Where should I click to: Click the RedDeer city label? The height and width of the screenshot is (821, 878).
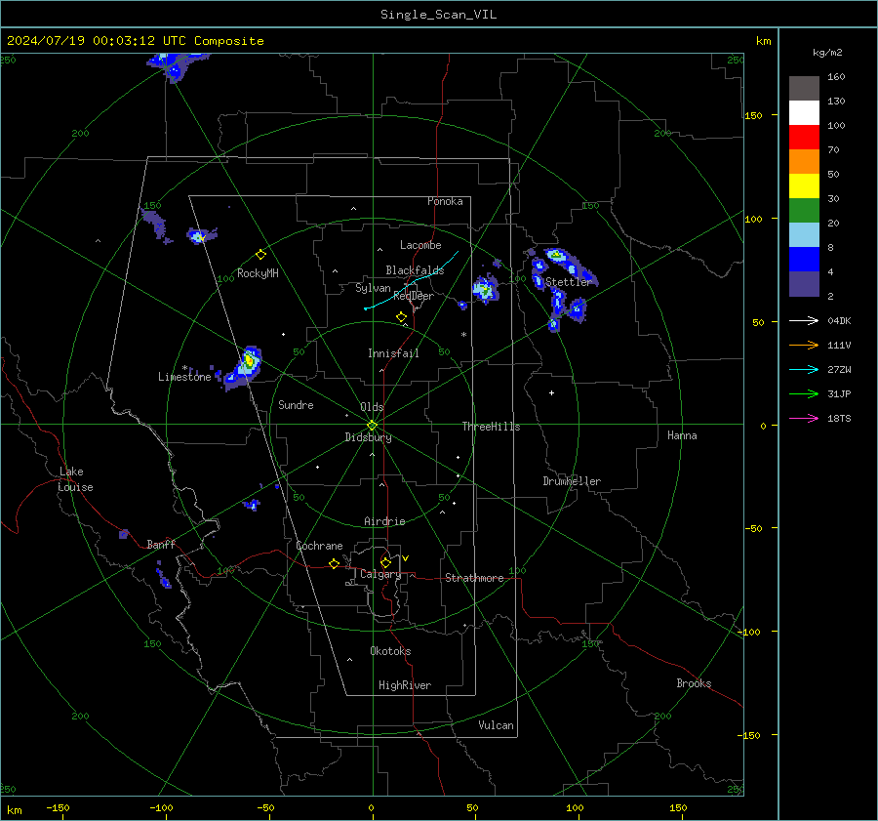(414, 296)
